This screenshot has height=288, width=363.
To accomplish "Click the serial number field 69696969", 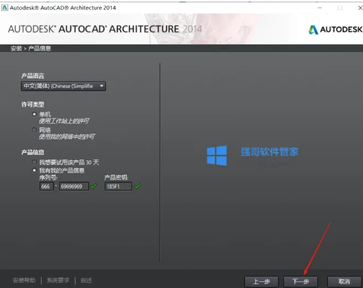I will [x=74, y=186].
